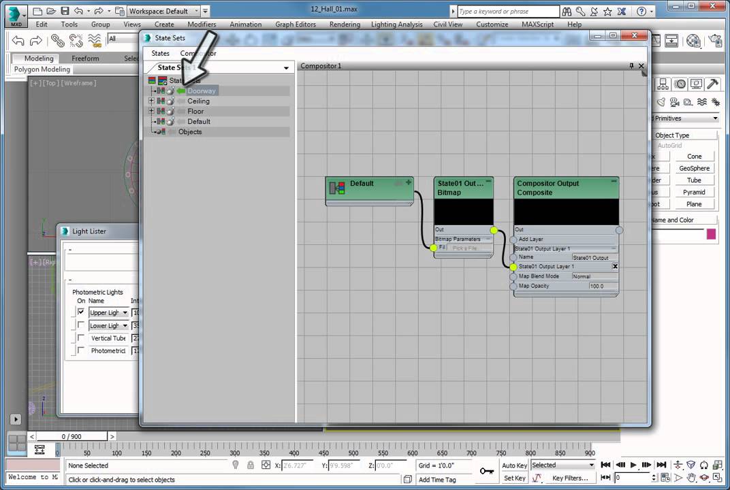The image size is (730, 490).
Task: Open the Hierarchy panel tab icon
Action: coord(663,84)
